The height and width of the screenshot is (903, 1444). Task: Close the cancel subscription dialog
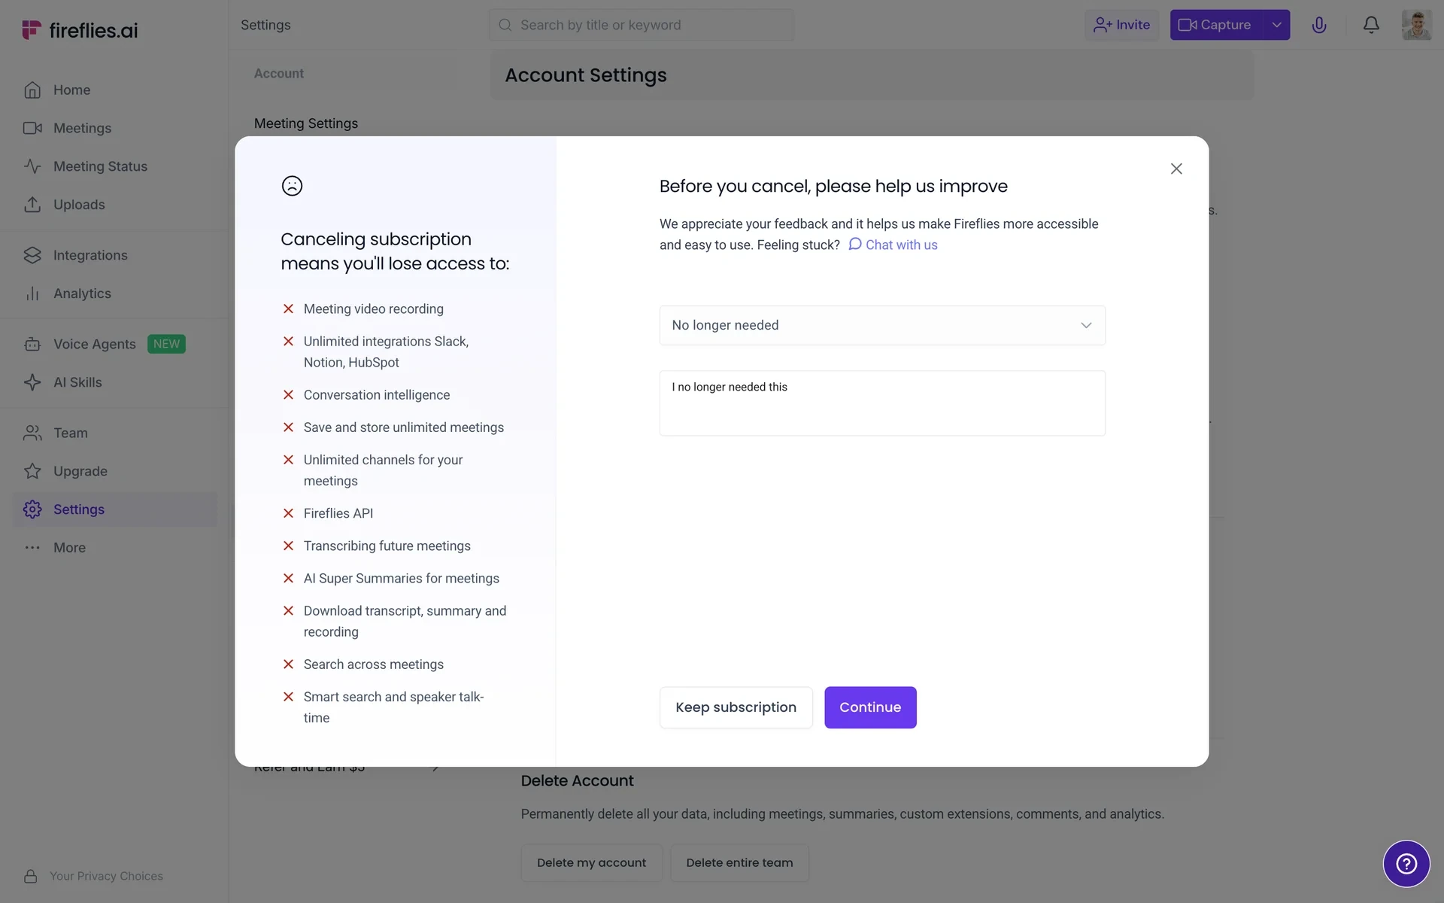point(1176,169)
